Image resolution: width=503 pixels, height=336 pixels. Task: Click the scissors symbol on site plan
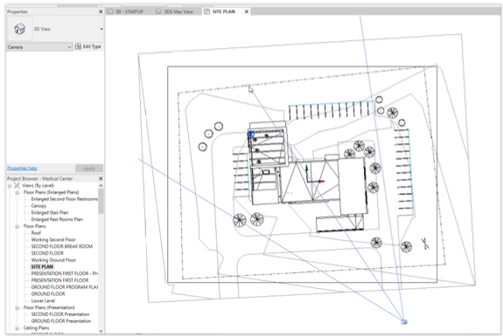pyautogui.click(x=425, y=243)
